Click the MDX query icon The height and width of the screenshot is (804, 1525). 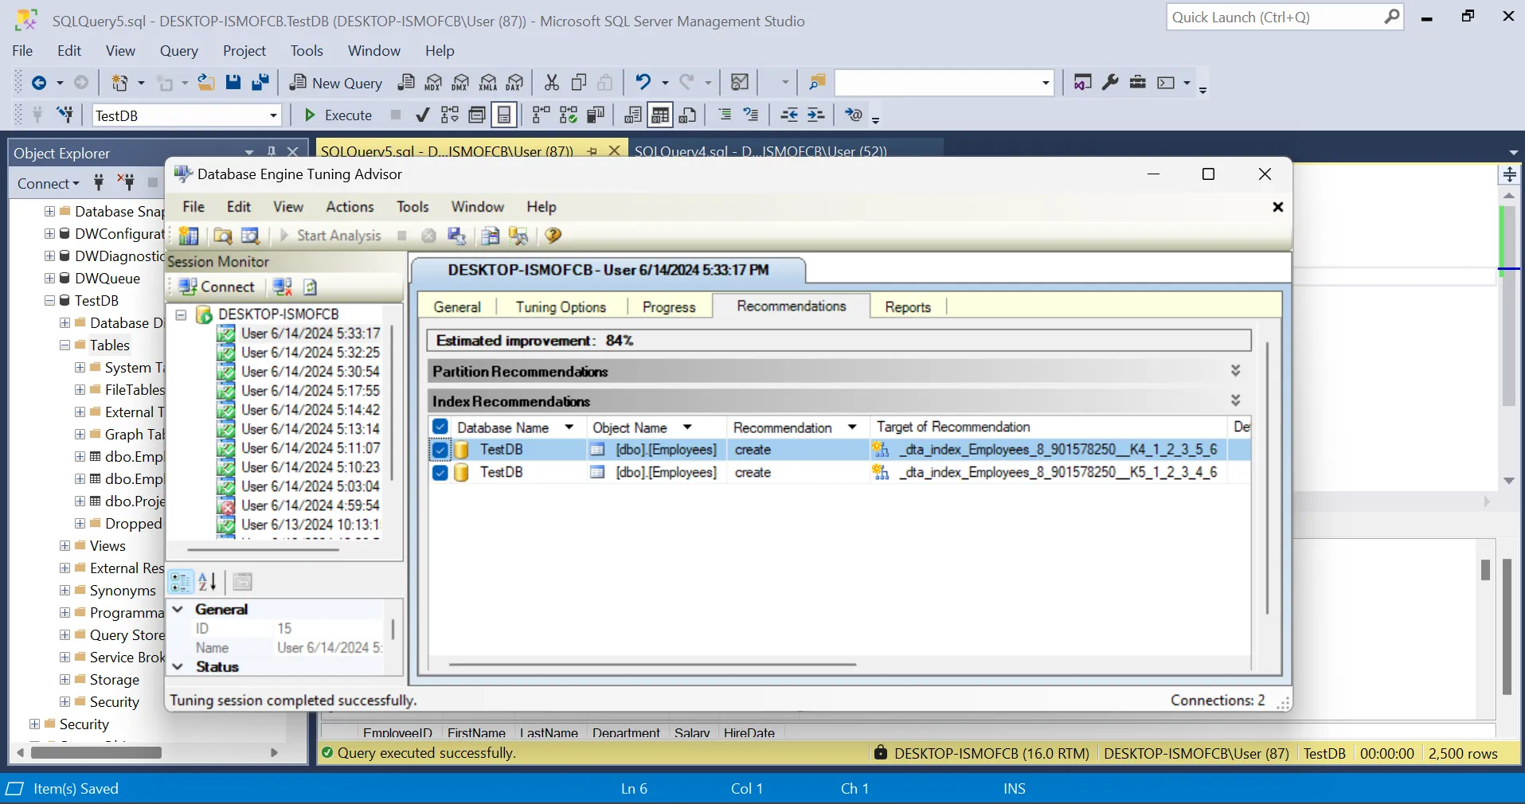[x=433, y=82]
